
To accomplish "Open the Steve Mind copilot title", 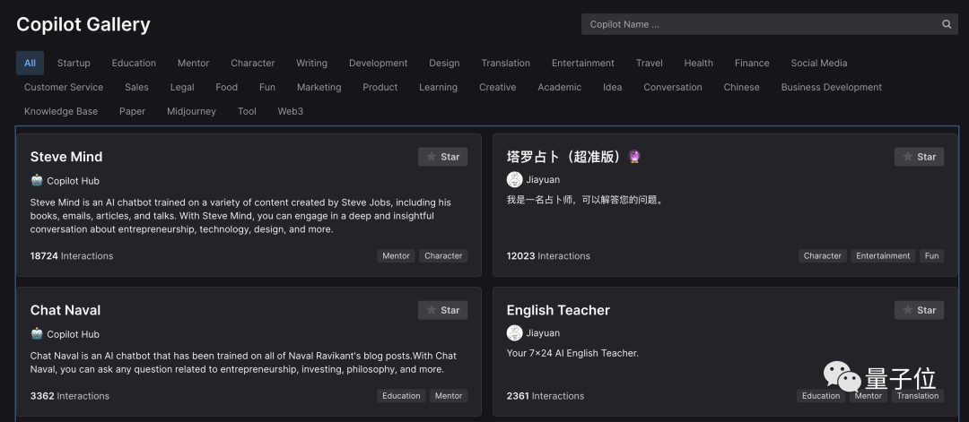I will (66, 157).
